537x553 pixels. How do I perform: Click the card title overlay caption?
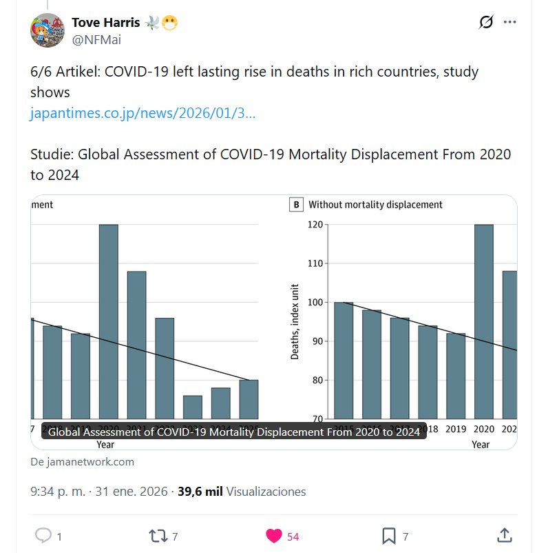pyautogui.click(x=234, y=432)
